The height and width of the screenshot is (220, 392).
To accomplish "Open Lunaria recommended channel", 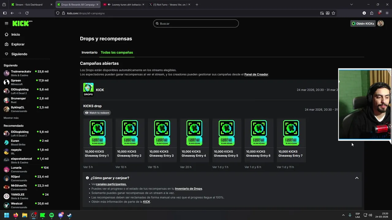I will tap(26, 169).
